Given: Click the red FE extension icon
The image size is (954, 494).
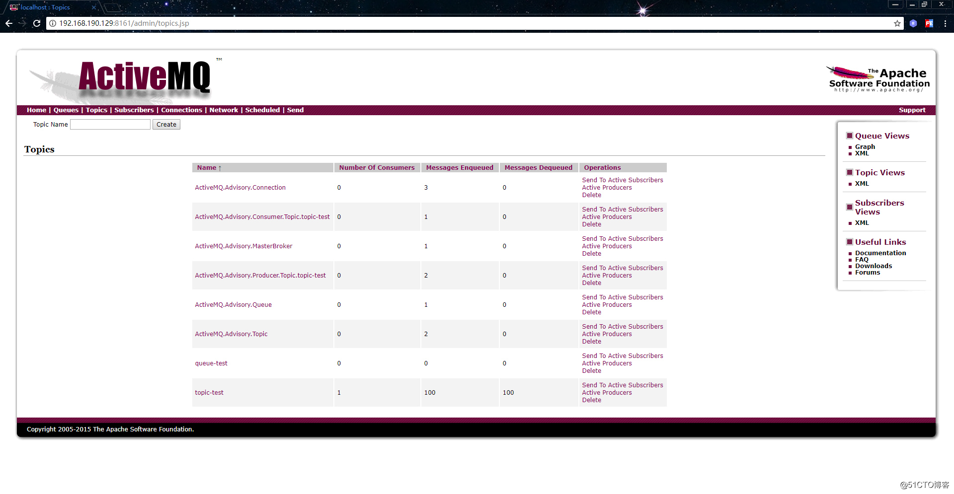Looking at the screenshot, I should [929, 23].
